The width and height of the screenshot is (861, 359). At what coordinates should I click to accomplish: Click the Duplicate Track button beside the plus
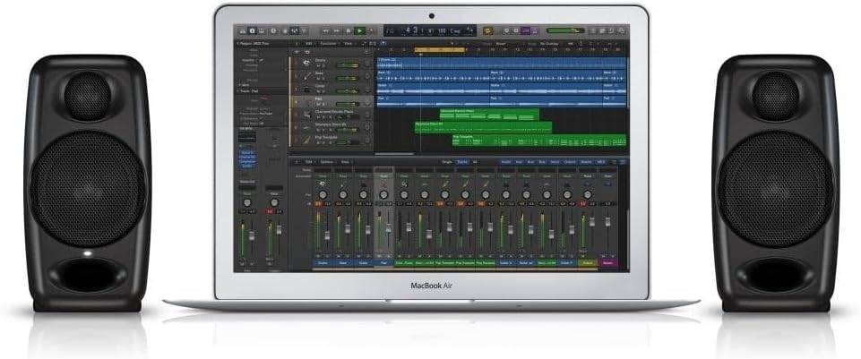click(307, 52)
